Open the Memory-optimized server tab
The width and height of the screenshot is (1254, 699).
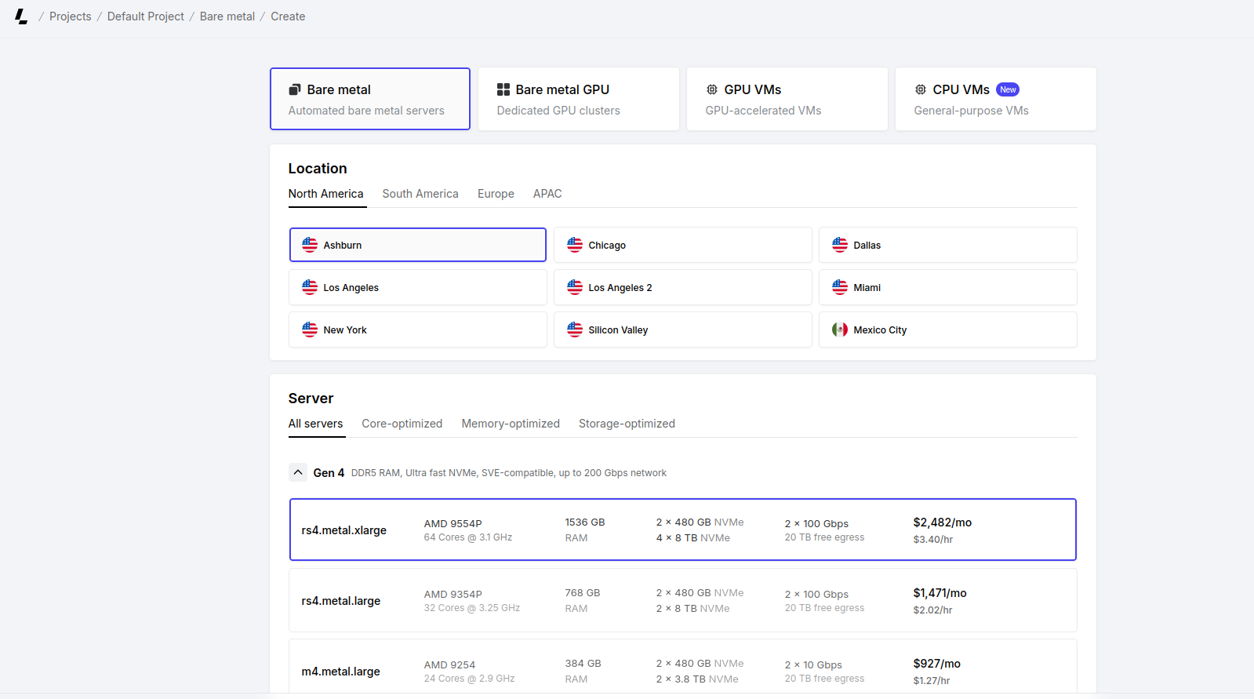(x=511, y=424)
